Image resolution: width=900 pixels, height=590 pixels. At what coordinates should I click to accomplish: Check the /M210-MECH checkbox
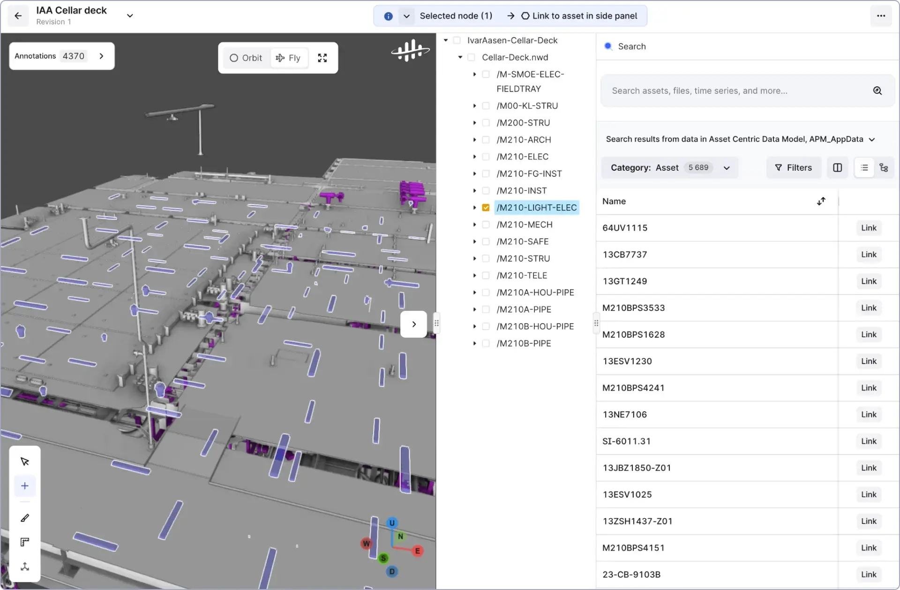[x=486, y=225]
